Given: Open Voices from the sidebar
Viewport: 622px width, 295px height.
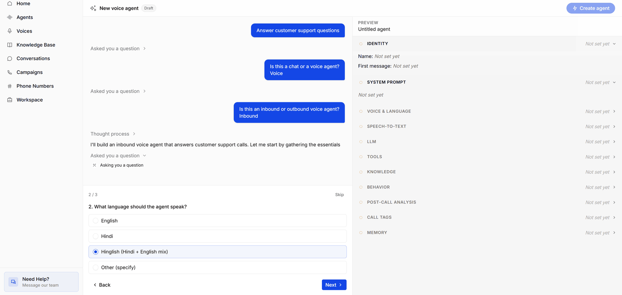Looking at the screenshot, I should click(x=24, y=31).
